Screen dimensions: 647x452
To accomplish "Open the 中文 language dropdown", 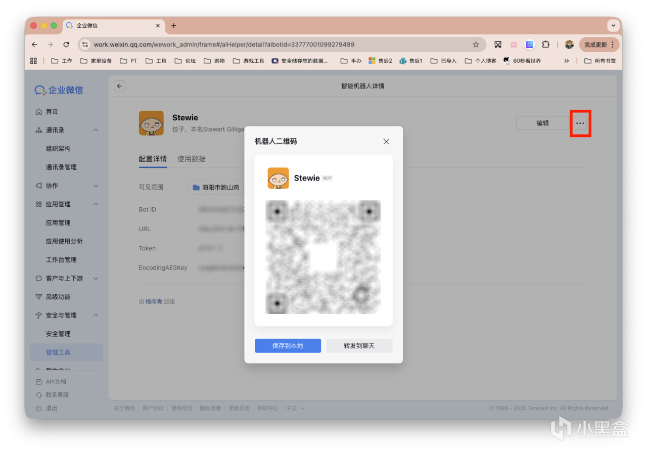I will [295, 409].
